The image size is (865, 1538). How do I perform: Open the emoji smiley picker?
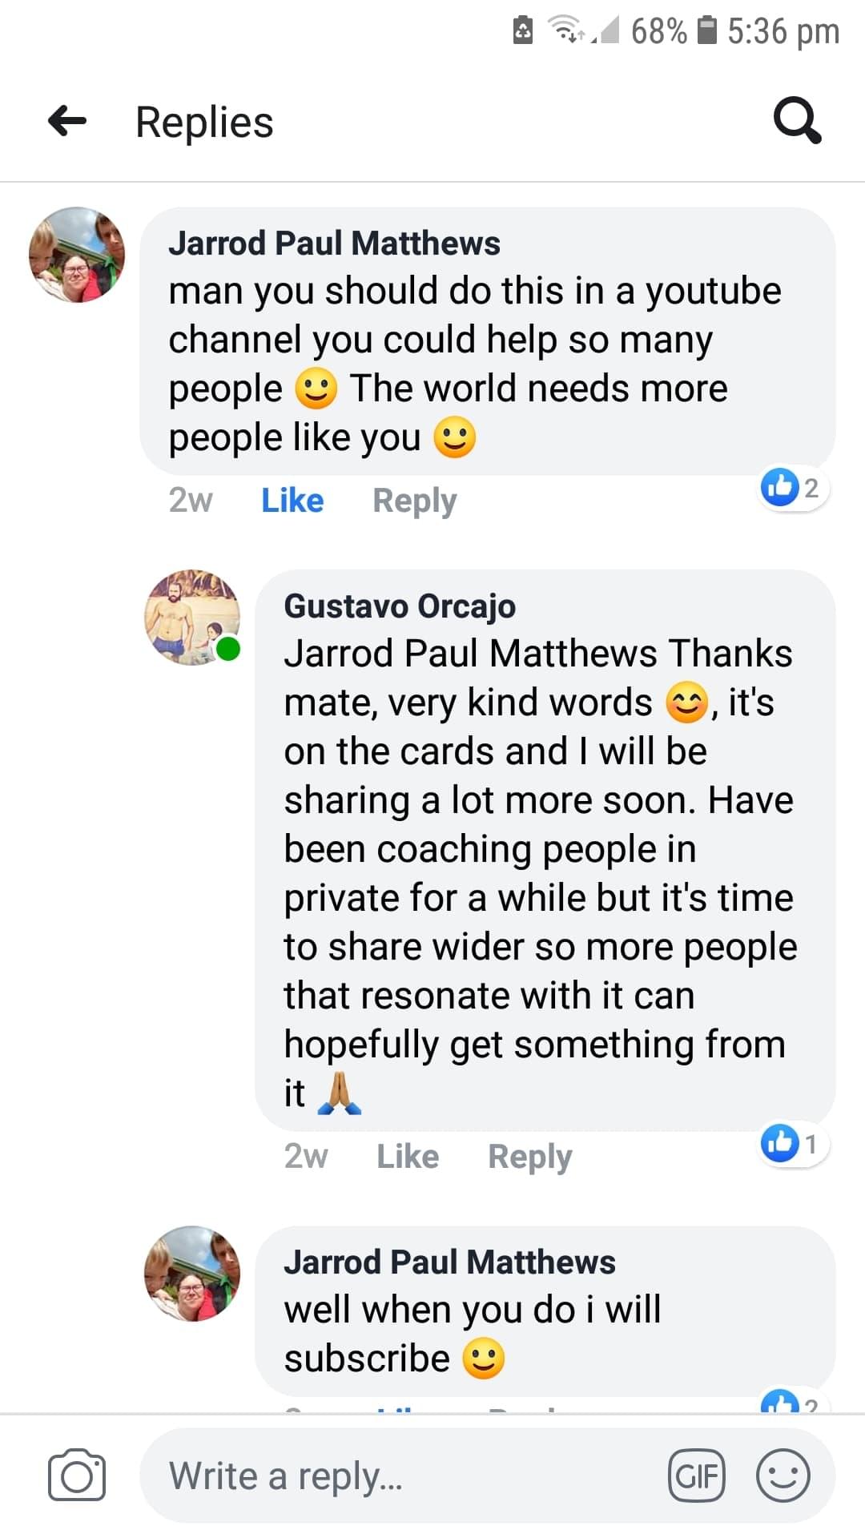(783, 1476)
